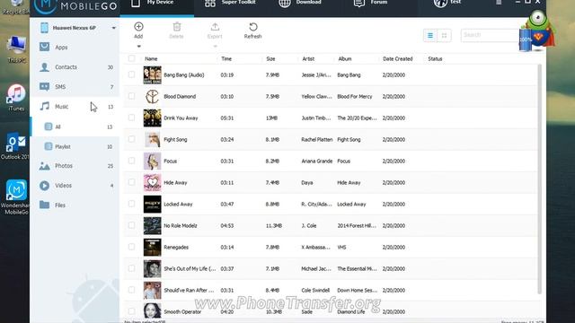575x323 pixels.
Task: Click the This PC desktop icon
Action: point(16,49)
